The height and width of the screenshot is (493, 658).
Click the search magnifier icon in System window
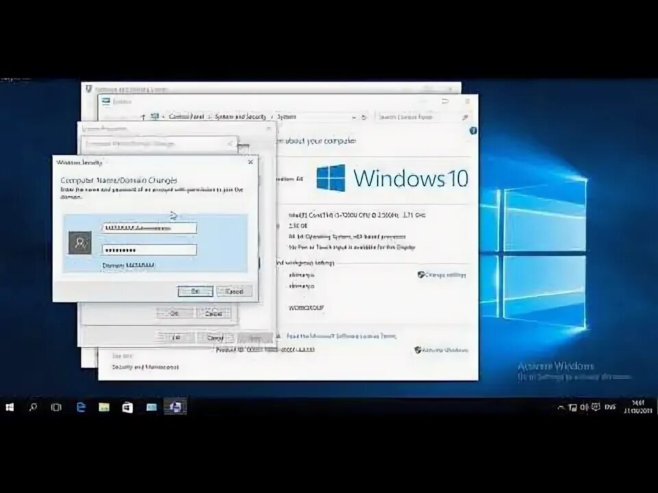click(465, 118)
